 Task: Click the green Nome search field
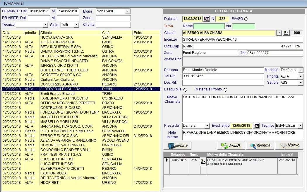[209, 26]
